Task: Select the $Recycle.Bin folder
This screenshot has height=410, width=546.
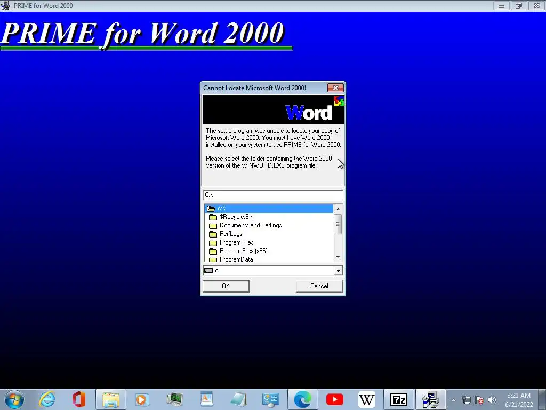Action: pyautogui.click(x=236, y=217)
